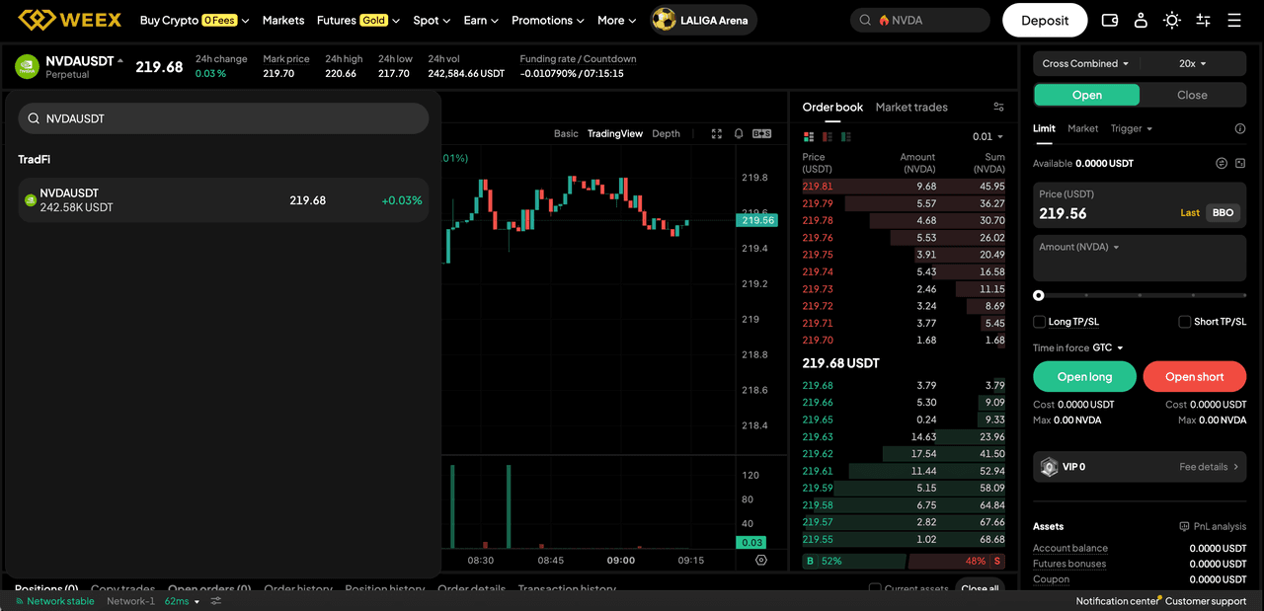Toggle the light/dark theme sun icon

(x=1172, y=20)
